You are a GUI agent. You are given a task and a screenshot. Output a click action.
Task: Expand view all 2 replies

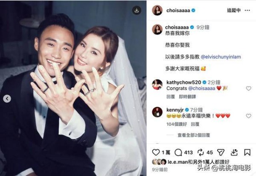point(194,135)
